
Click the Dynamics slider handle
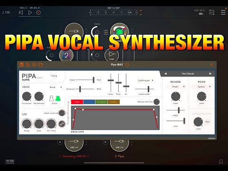pyautogui.click(x=80, y=89)
